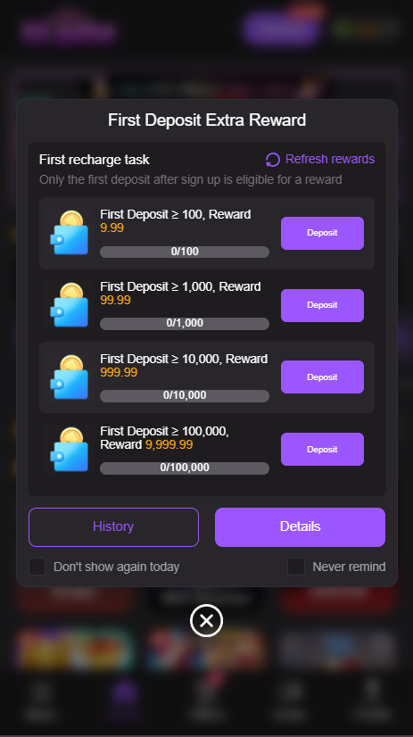Image resolution: width=413 pixels, height=737 pixels.
Task: Deposit for the 99.99 reward tier
Action: (x=322, y=305)
